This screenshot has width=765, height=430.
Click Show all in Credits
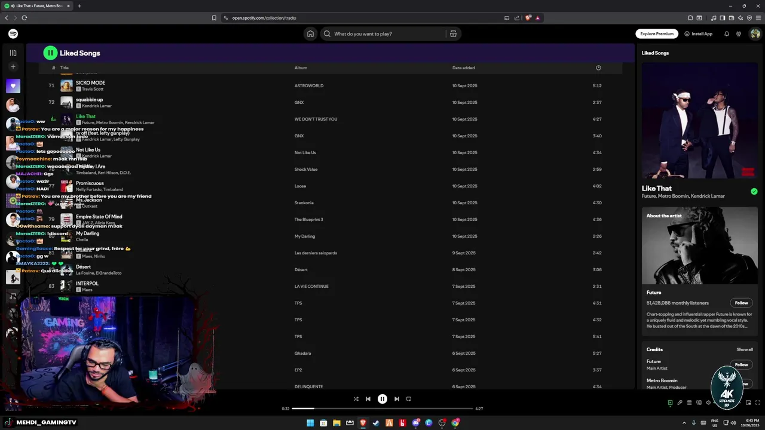tap(745, 349)
